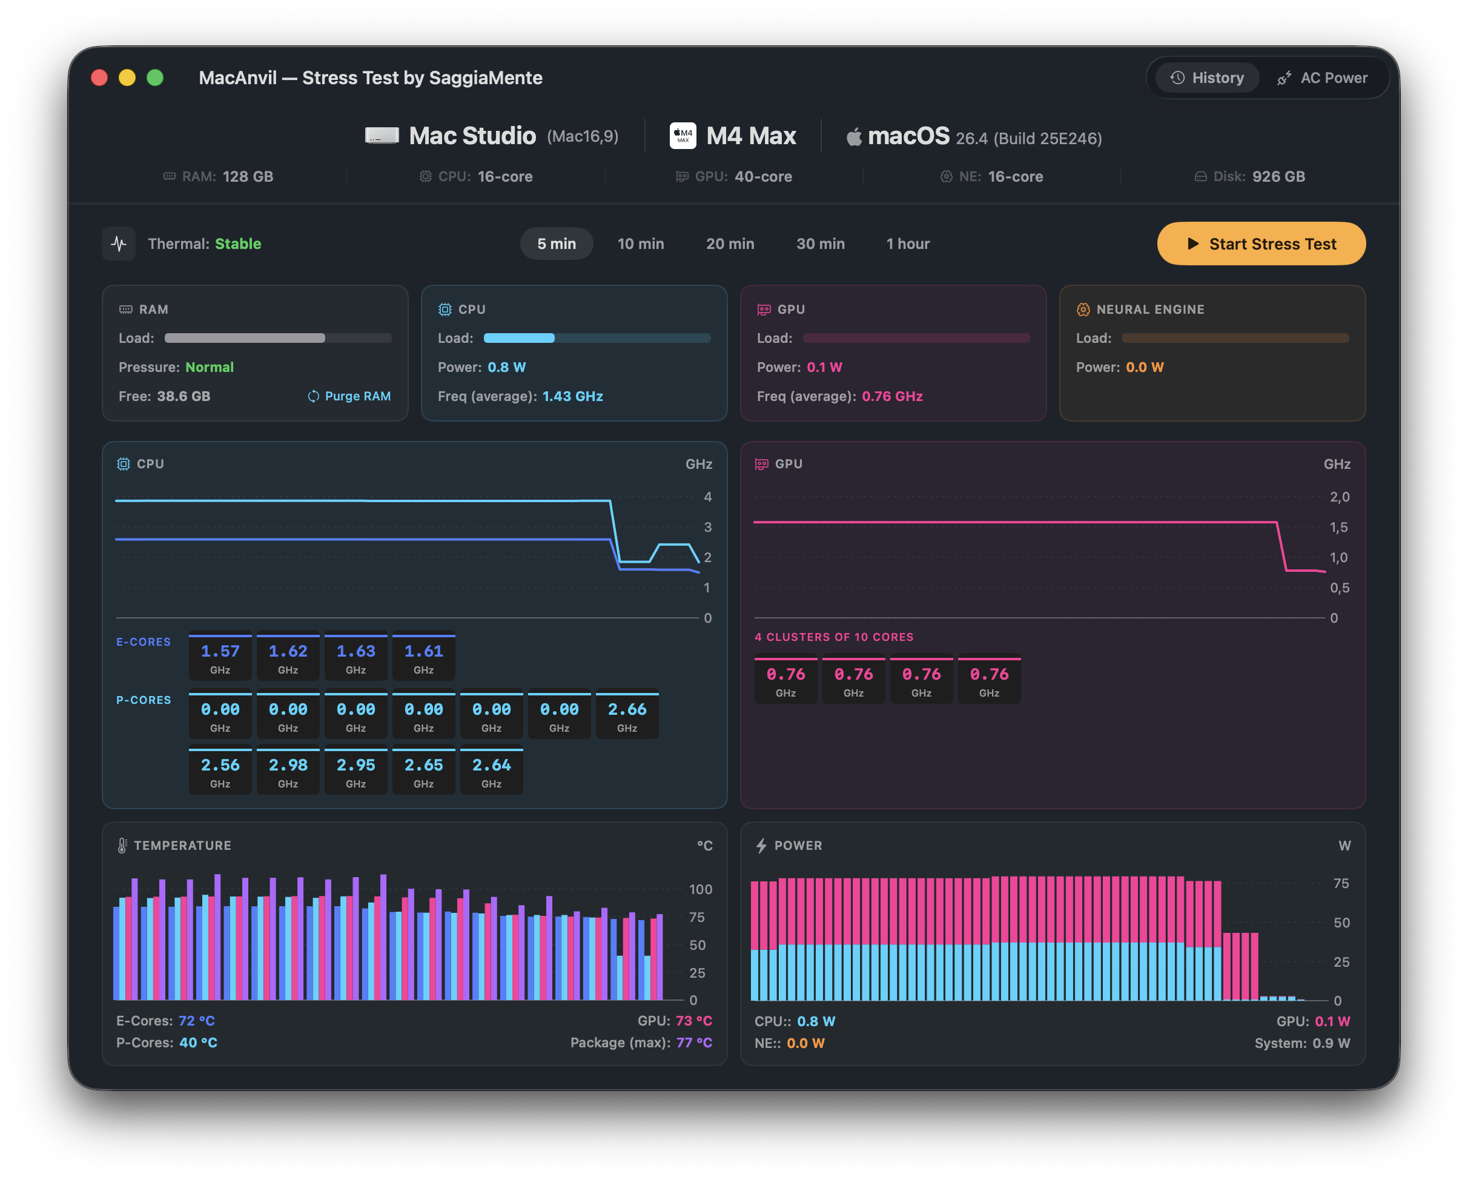Viewport: 1468px width, 1180px height.
Task: Click the History clock icon
Action: (1177, 78)
